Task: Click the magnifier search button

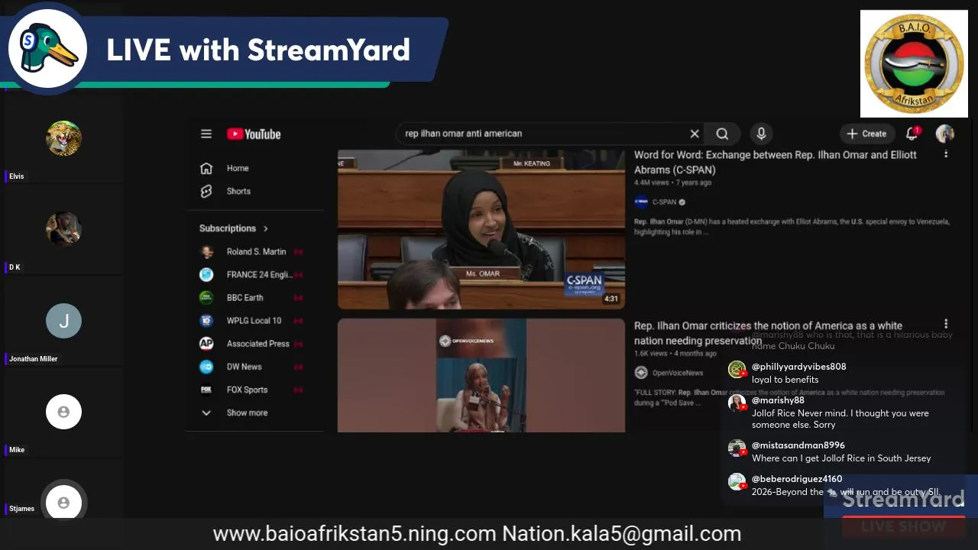Action: (722, 134)
